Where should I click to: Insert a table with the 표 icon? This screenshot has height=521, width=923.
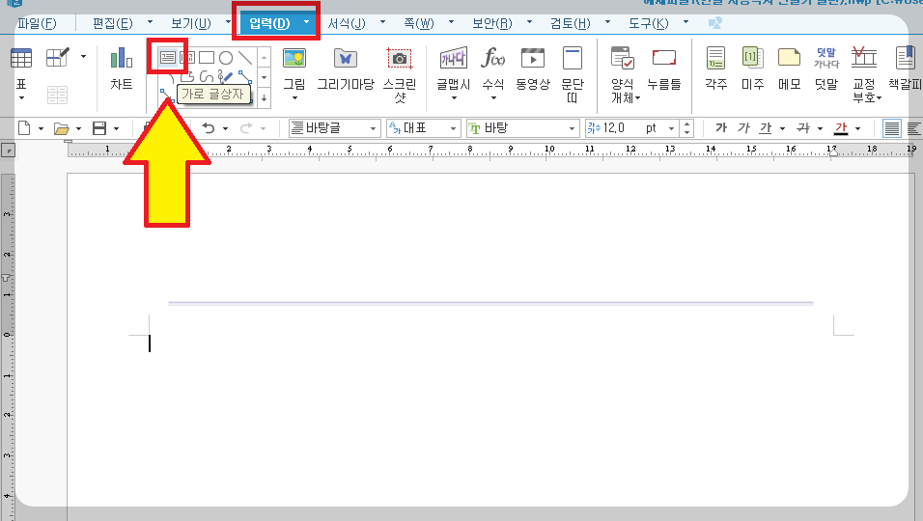(x=21, y=58)
